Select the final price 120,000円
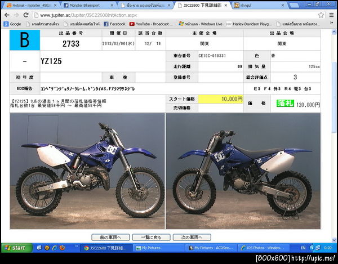338x264 pixels. 308,105
